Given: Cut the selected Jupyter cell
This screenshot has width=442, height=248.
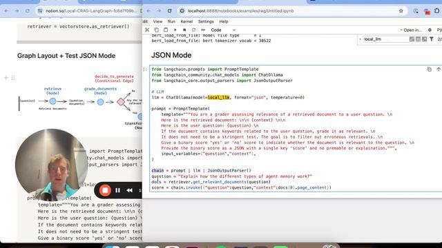Looking at the screenshot, I should click(147, 30).
